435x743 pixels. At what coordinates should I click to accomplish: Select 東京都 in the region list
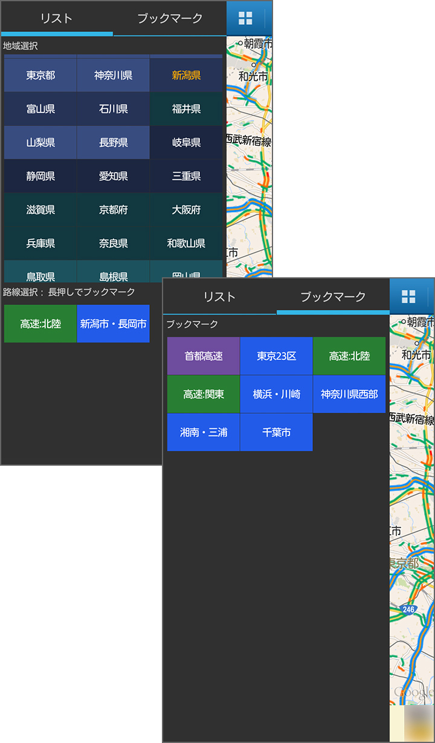40,76
